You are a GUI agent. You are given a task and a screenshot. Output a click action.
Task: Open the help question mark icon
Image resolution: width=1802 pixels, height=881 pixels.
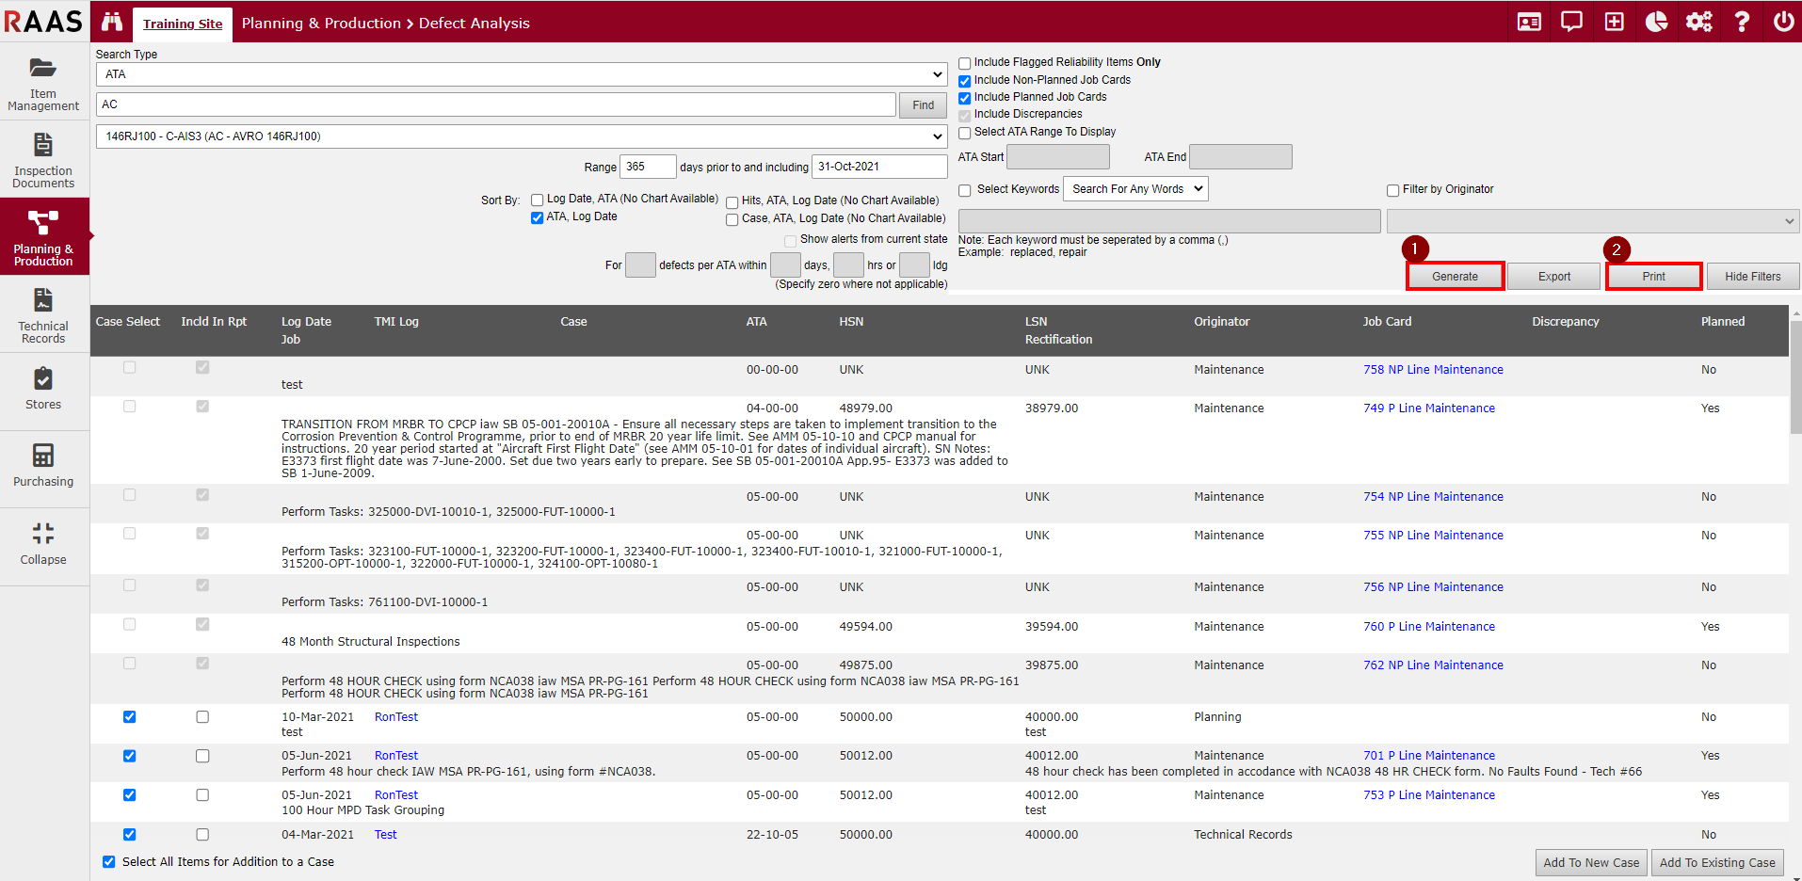[1742, 22]
